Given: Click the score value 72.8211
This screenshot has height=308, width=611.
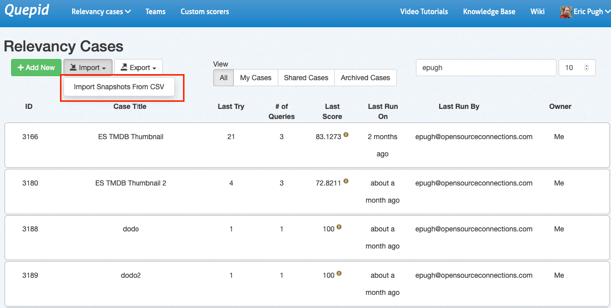Looking at the screenshot, I should pos(328,183).
